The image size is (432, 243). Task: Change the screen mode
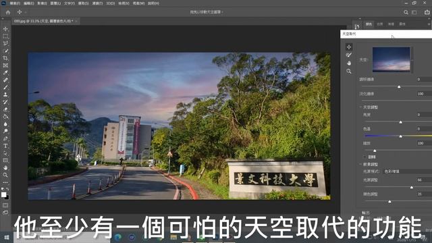5,213
